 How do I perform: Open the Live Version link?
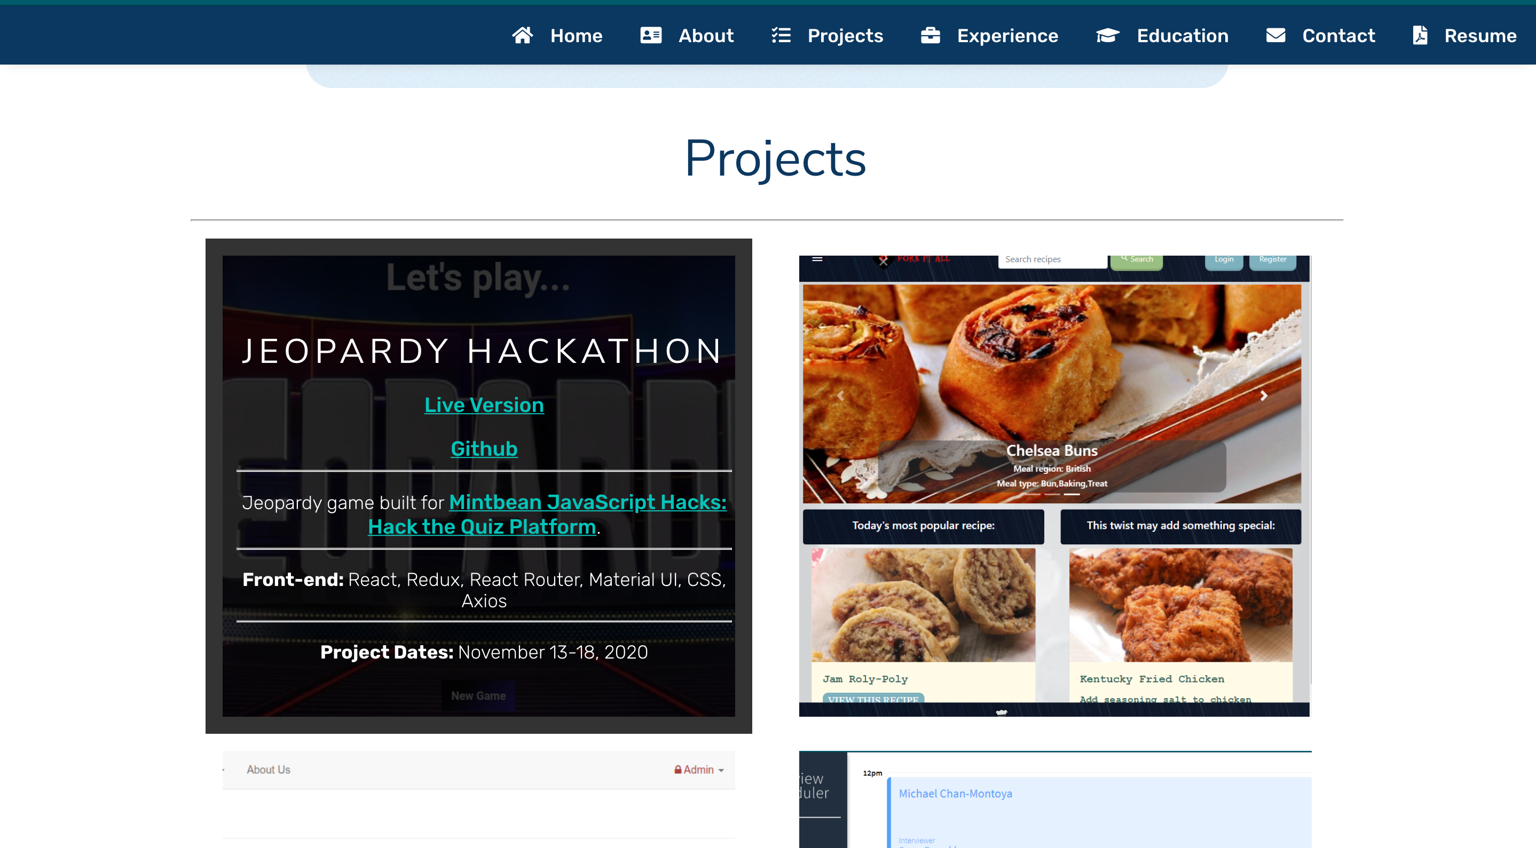coord(484,405)
